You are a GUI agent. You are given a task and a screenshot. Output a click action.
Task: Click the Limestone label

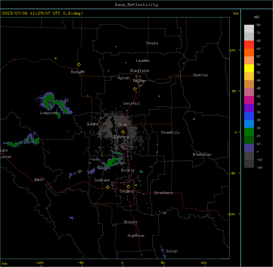tap(48, 113)
